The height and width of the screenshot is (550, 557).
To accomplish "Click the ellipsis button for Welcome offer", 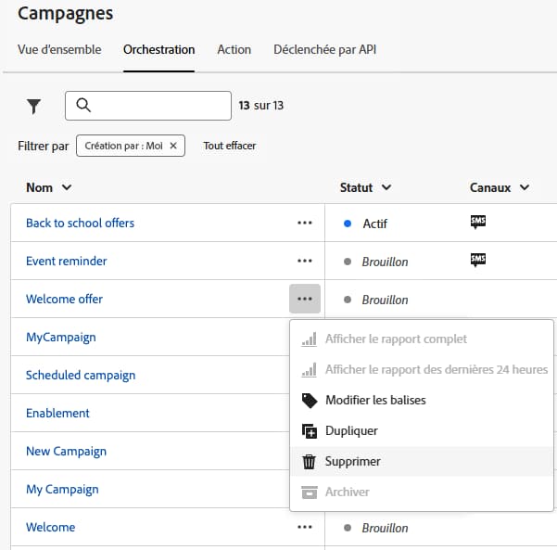I will (x=304, y=299).
